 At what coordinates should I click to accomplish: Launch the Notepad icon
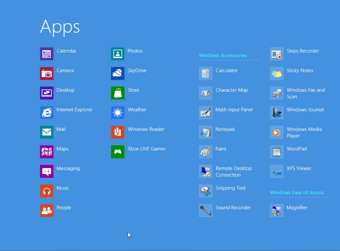(206, 132)
